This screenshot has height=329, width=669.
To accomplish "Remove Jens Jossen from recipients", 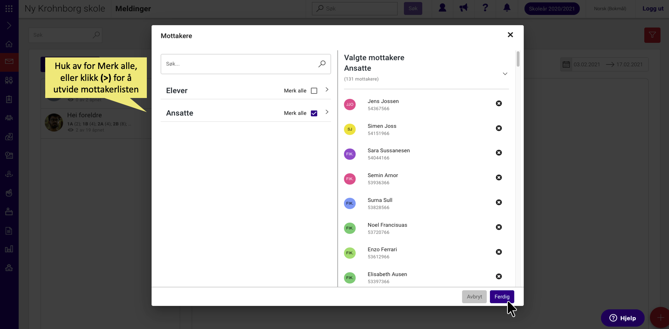I will pyautogui.click(x=499, y=104).
